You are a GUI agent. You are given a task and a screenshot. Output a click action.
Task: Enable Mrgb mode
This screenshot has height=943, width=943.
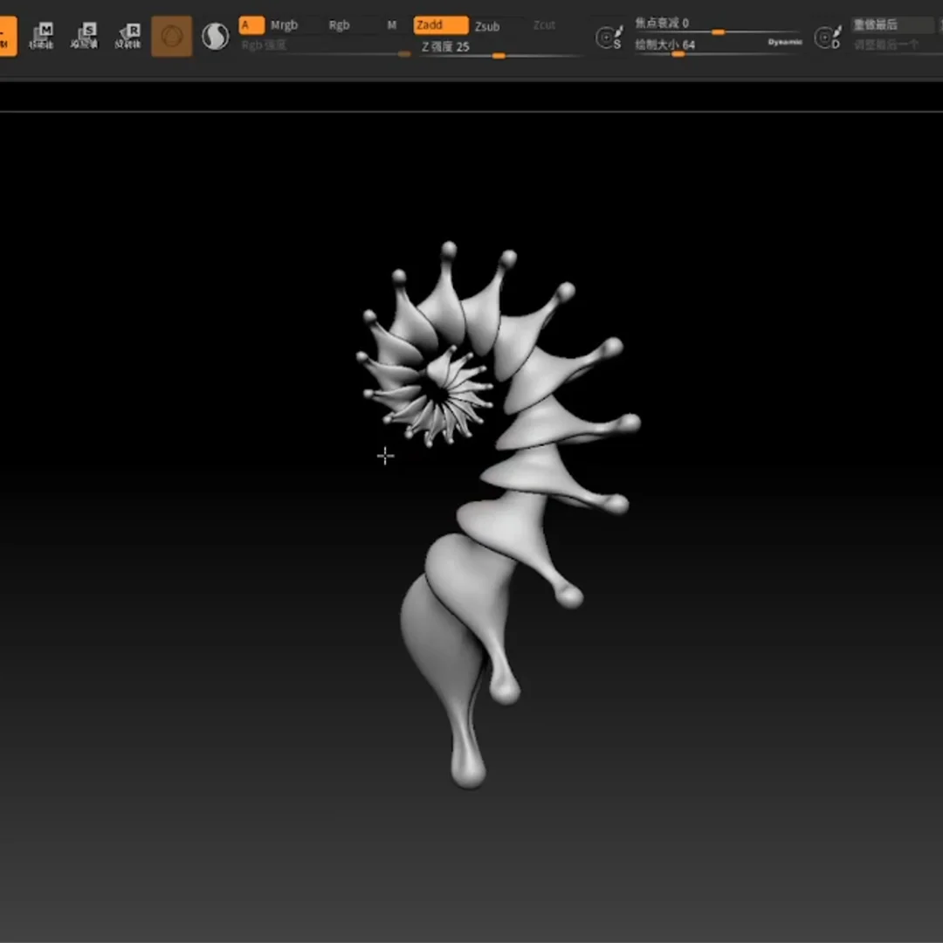(x=284, y=25)
